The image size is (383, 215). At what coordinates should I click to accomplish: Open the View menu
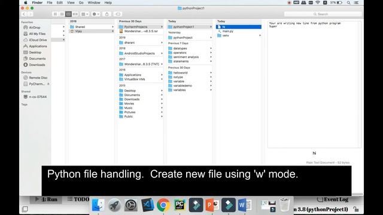pyautogui.click(x=71, y=2)
